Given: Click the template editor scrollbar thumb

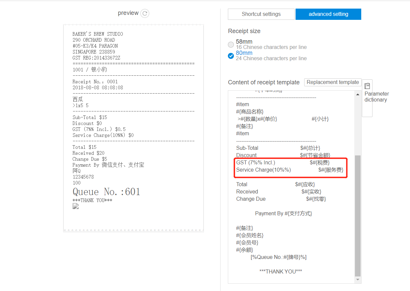Looking at the screenshot, I should tap(358, 216).
